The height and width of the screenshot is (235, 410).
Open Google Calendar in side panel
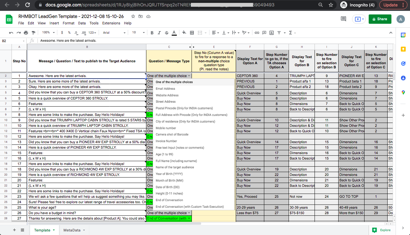pos(403,35)
